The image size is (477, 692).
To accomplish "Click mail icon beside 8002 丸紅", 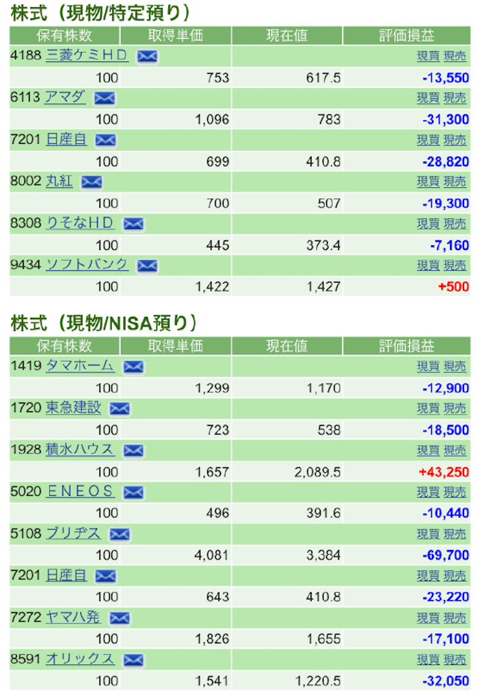I will [x=92, y=182].
